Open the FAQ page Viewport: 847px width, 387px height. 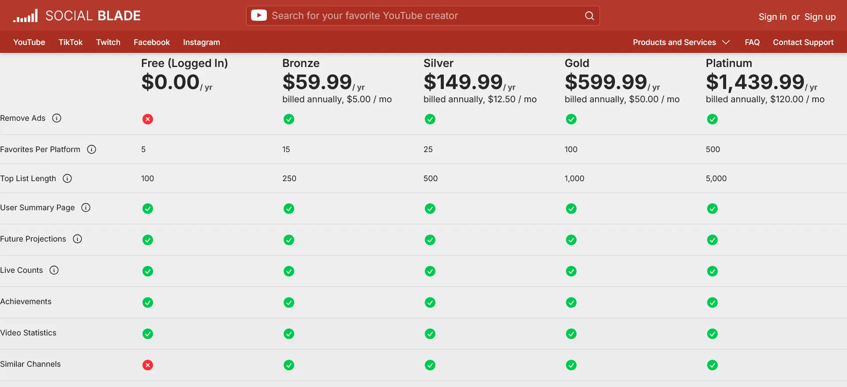pyautogui.click(x=752, y=42)
